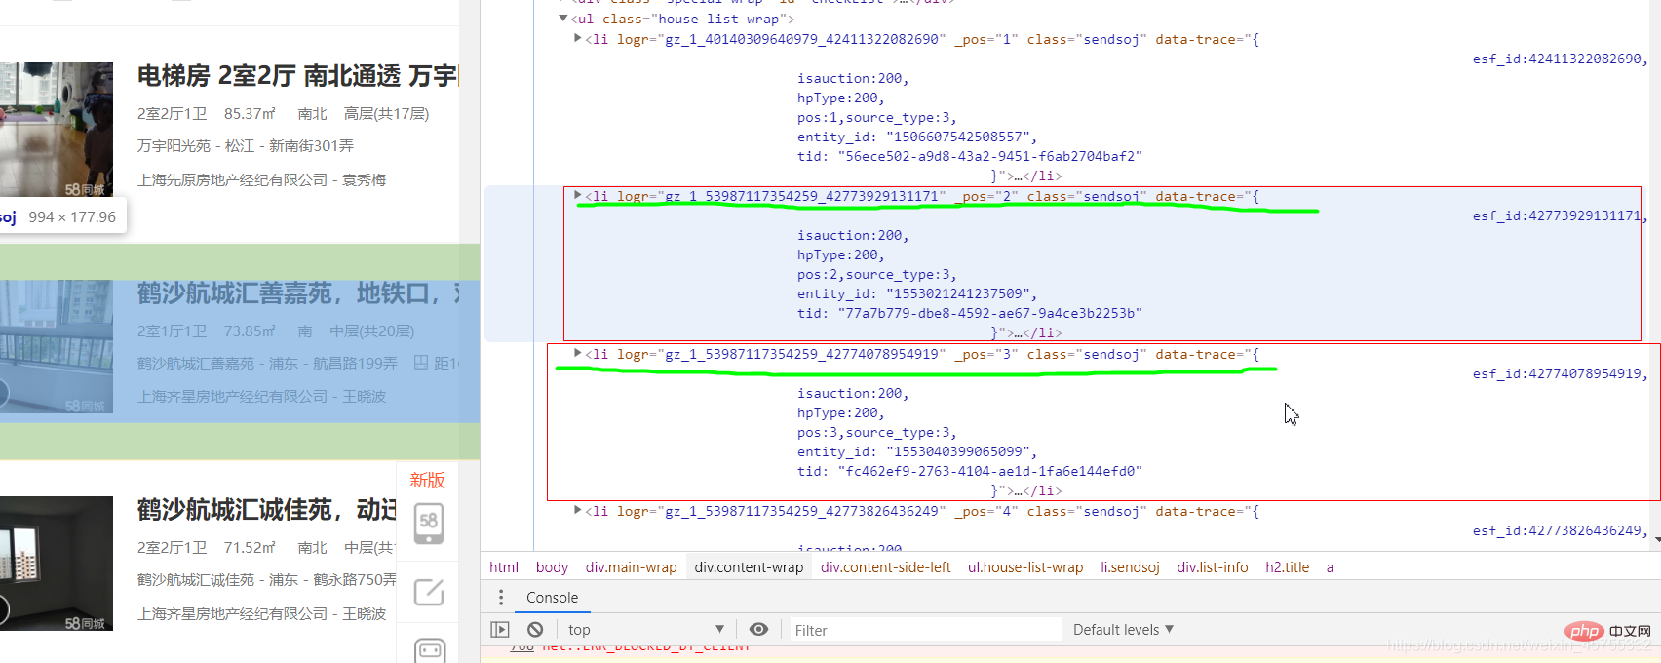This screenshot has height=663, width=1661.
Task: Click into the console Filter field
Action: tap(921, 630)
